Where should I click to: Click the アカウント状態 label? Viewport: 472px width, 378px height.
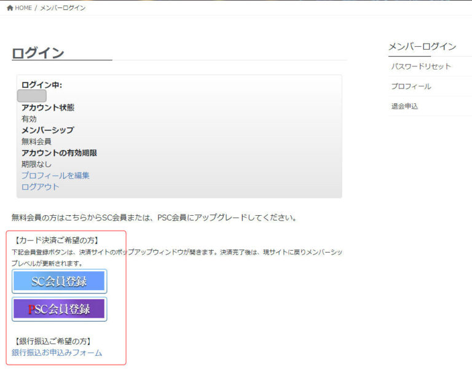(48, 108)
